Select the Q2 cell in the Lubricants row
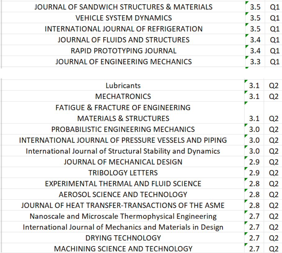Image resolution: width=282 pixels, height=253 pixels. 274,85
